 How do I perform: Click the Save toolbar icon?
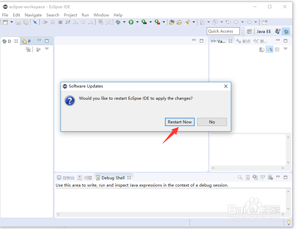point(18,22)
